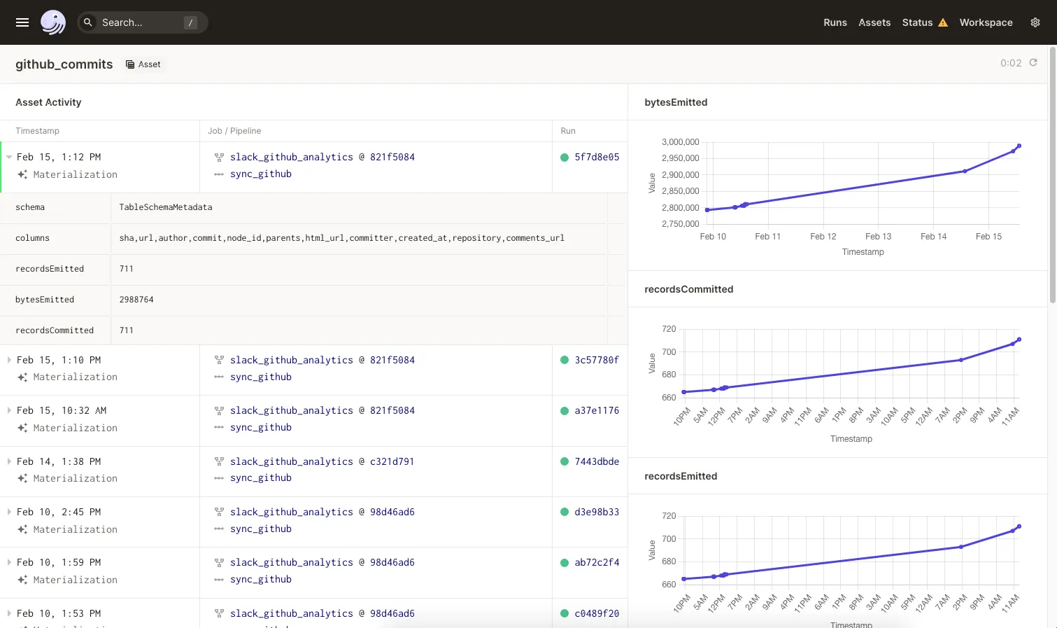Screen dimensions: 1057x628
Task: Click green status dot for run 5f7d8e05
Action: click(x=565, y=158)
